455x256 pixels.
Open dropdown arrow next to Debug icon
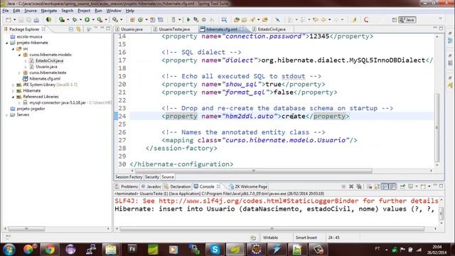click(80, 20)
